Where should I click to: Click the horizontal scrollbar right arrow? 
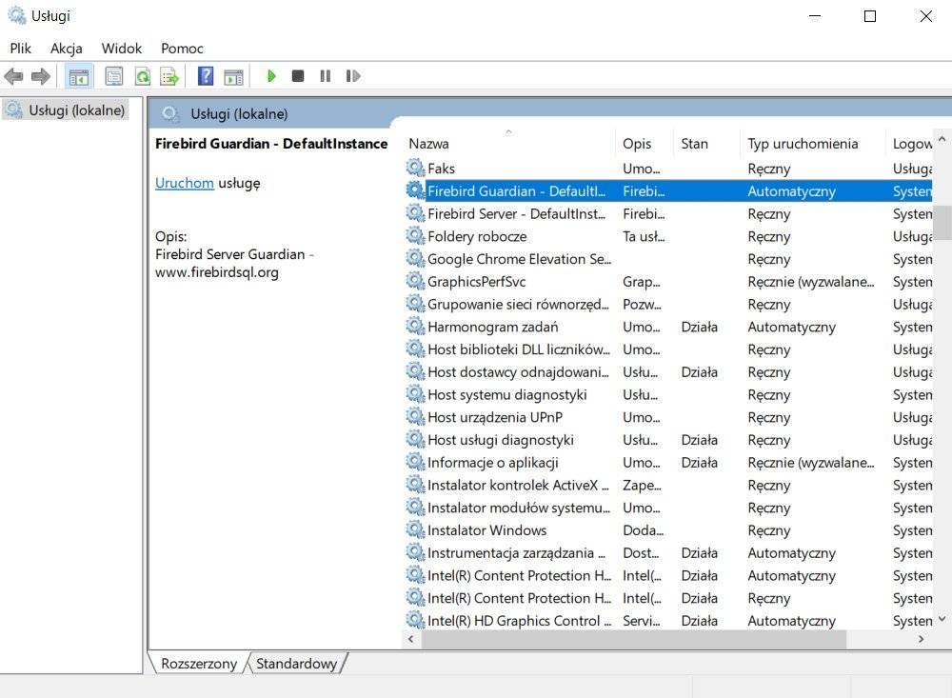tap(921, 640)
